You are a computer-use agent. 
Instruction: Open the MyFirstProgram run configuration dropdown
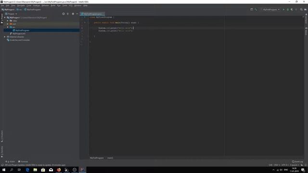tap(270, 10)
